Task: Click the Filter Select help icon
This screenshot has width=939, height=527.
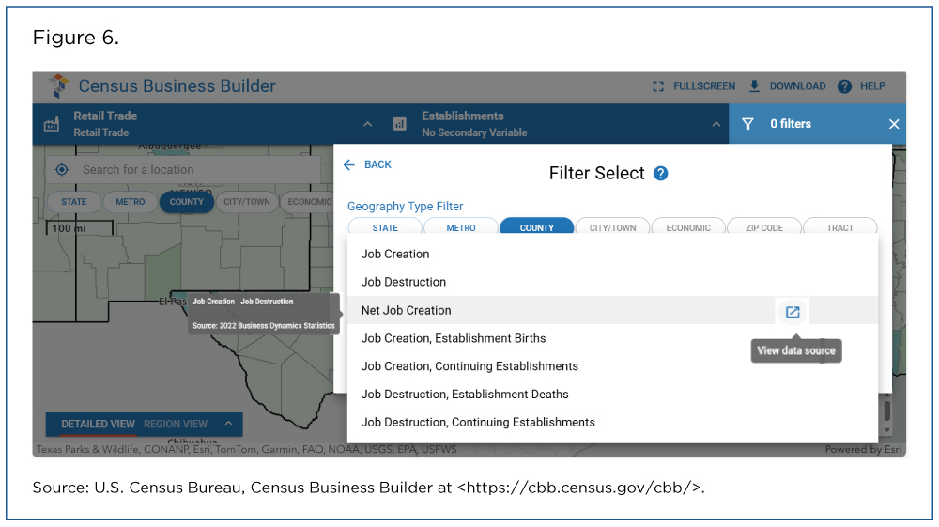Action: coord(661,174)
